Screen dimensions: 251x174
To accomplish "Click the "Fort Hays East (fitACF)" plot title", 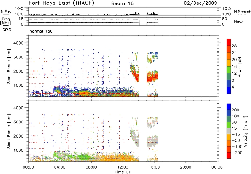I will (x=61, y=3).
